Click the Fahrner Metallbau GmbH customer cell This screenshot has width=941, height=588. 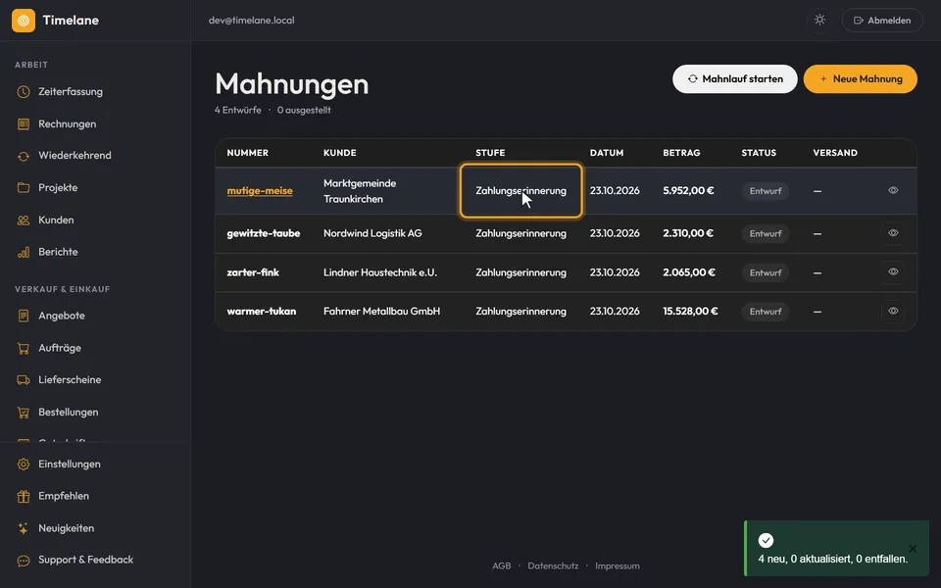click(381, 312)
